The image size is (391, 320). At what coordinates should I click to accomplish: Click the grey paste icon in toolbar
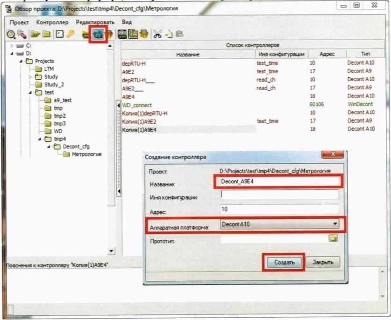click(180, 34)
